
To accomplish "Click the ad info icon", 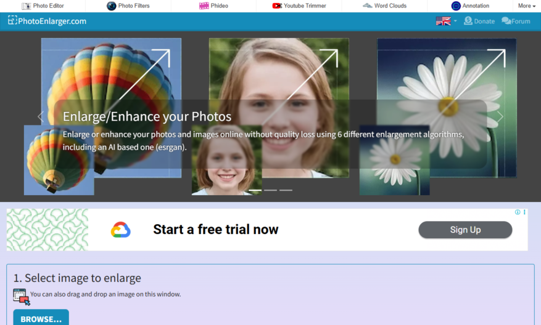I will coord(518,212).
